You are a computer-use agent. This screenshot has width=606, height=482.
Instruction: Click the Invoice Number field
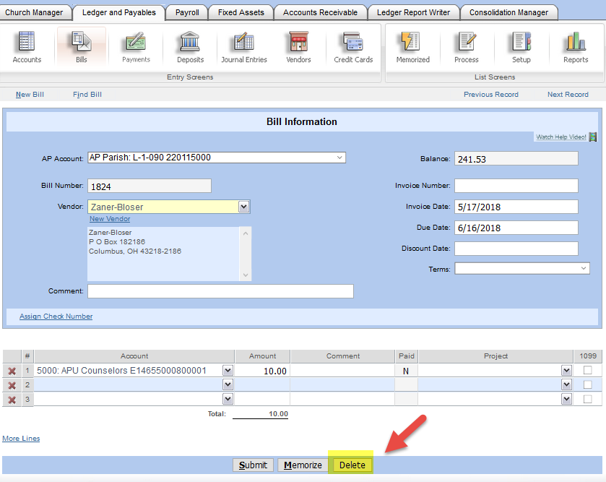516,186
